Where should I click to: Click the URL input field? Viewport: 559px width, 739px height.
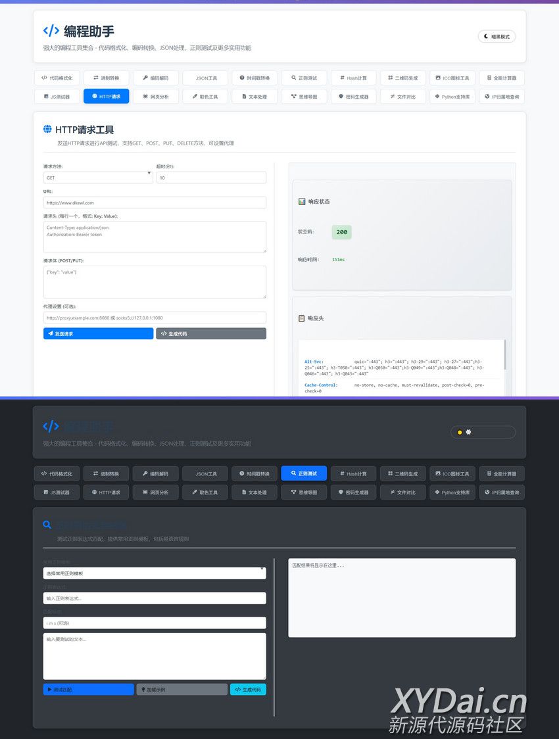(155, 203)
